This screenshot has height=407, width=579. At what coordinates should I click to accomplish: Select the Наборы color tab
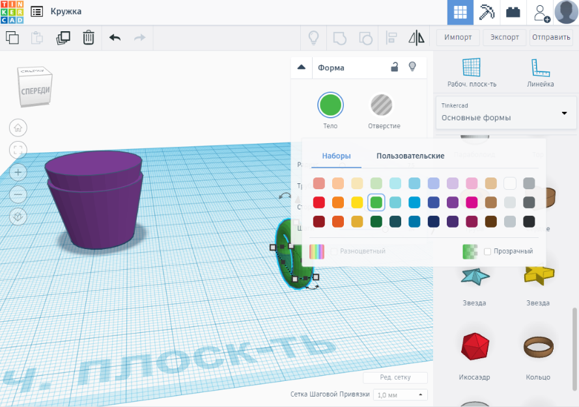pos(336,156)
